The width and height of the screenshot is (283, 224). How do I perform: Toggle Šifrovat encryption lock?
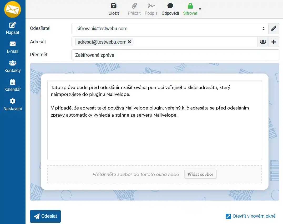click(190, 9)
